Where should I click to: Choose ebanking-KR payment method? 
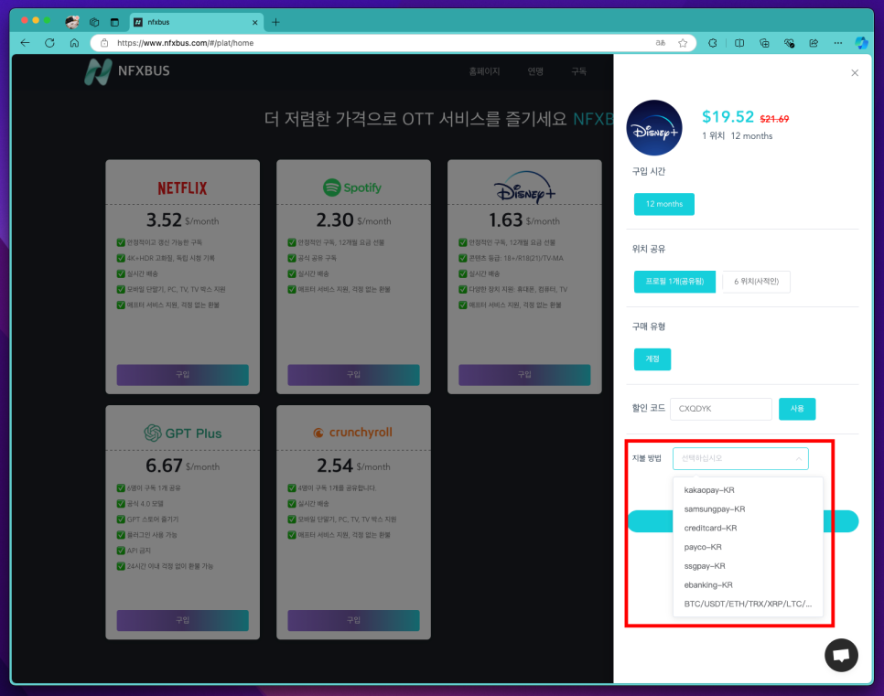748,585
